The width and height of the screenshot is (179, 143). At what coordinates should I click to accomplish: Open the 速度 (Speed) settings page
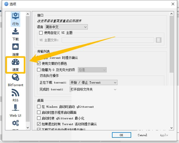pyautogui.click(x=16, y=65)
